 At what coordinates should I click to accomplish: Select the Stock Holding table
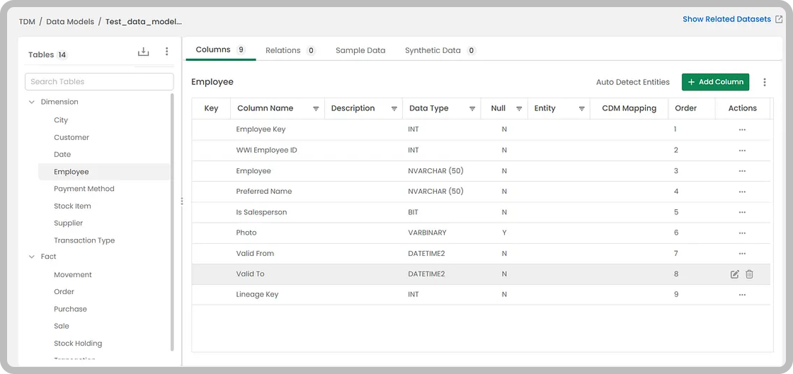coord(78,343)
